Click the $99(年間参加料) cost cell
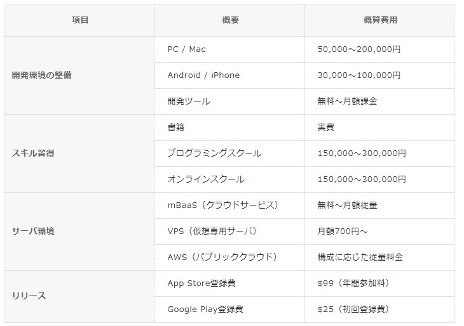 (353, 283)
